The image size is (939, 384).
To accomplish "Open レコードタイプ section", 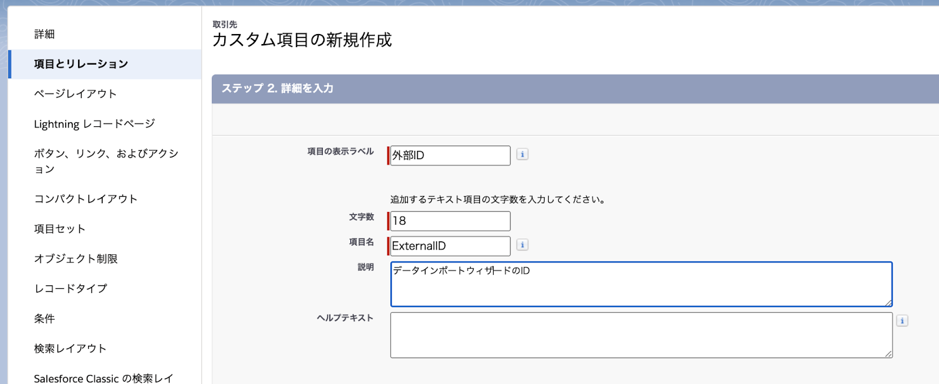I will (x=71, y=289).
